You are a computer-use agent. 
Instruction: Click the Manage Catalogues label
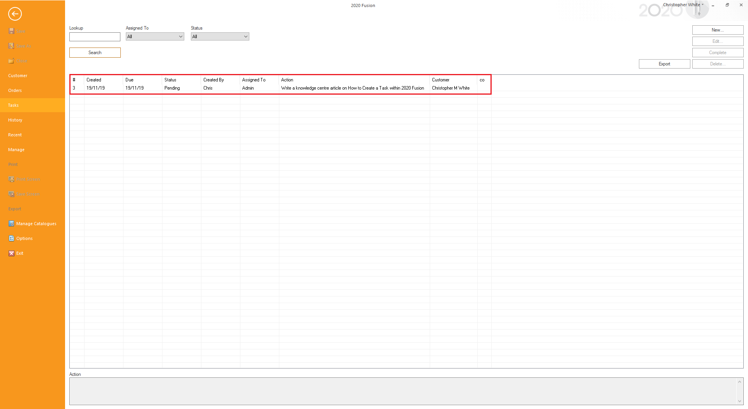pos(36,224)
